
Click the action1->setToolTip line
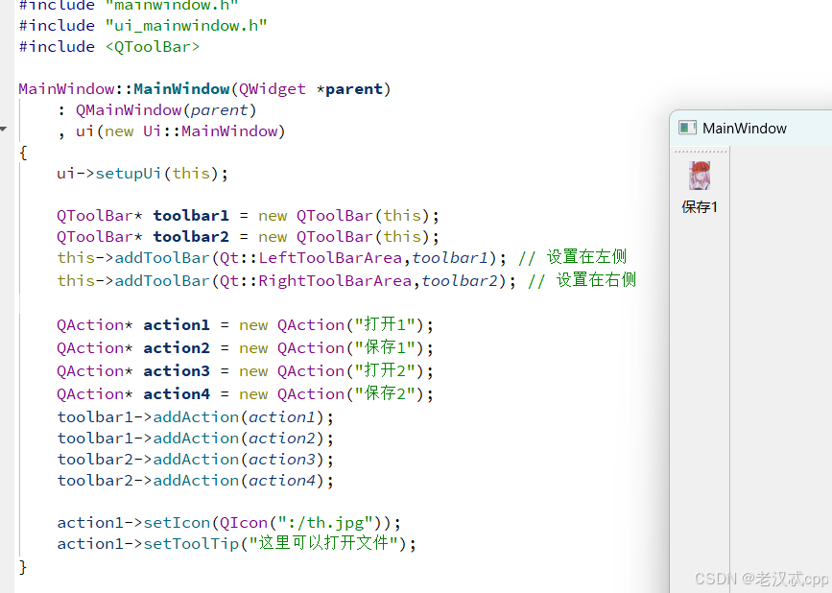[x=236, y=544]
